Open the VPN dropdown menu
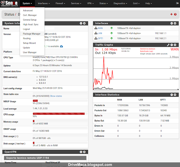The height and width of the screenshot is (167, 180). click(90, 3)
